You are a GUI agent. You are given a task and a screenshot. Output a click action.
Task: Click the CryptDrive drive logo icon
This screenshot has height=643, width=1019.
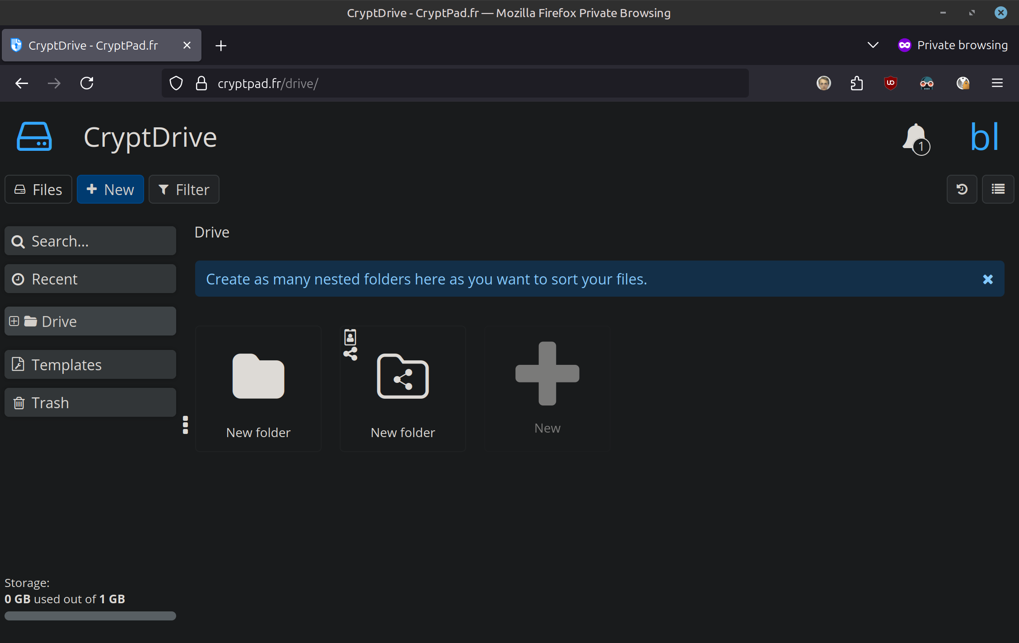[x=34, y=137]
